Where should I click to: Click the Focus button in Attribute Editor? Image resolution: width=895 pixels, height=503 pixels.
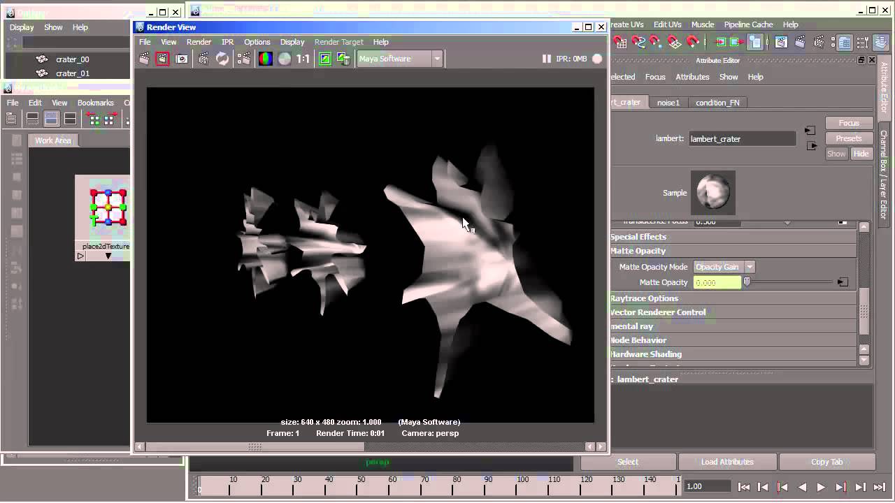(x=848, y=123)
